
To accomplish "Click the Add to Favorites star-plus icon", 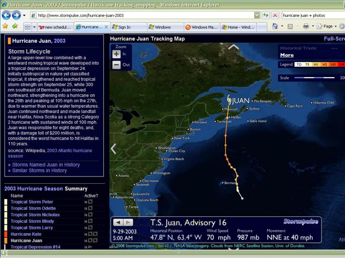I will (15, 26).
